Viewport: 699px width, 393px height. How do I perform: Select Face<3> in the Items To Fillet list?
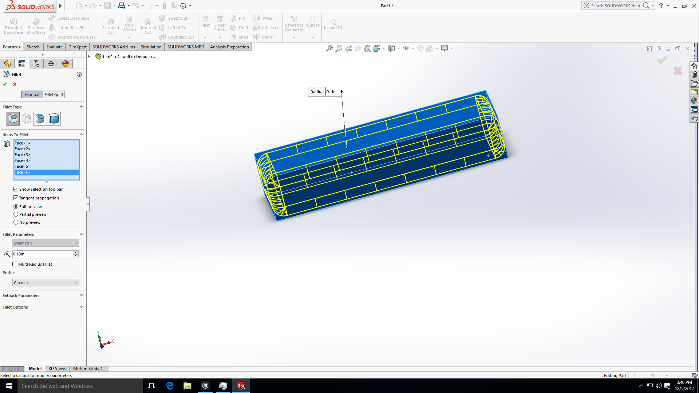(x=23, y=155)
